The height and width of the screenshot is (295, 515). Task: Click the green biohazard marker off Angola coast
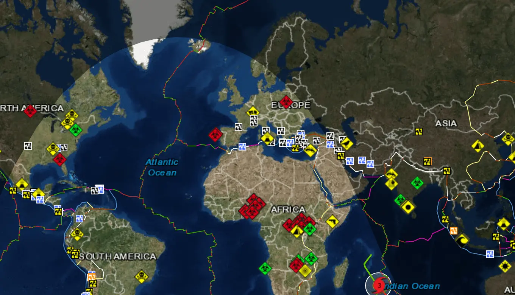[x=265, y=268]
